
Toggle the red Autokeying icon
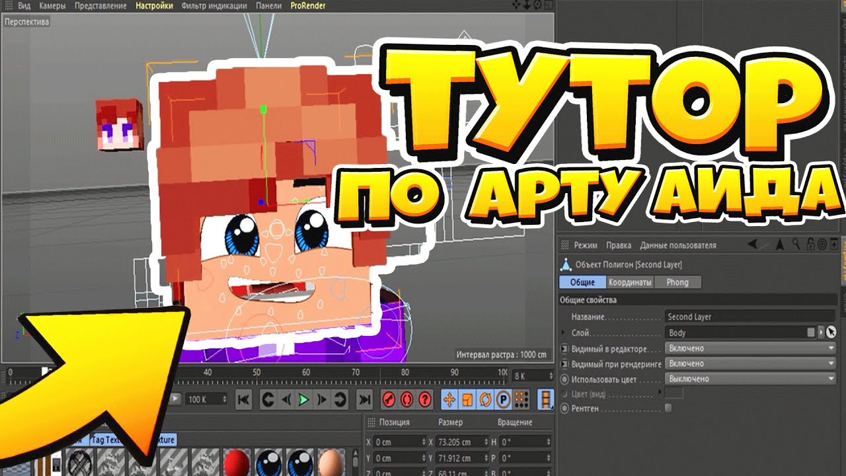pyautogui.click(x=406, y=399)
